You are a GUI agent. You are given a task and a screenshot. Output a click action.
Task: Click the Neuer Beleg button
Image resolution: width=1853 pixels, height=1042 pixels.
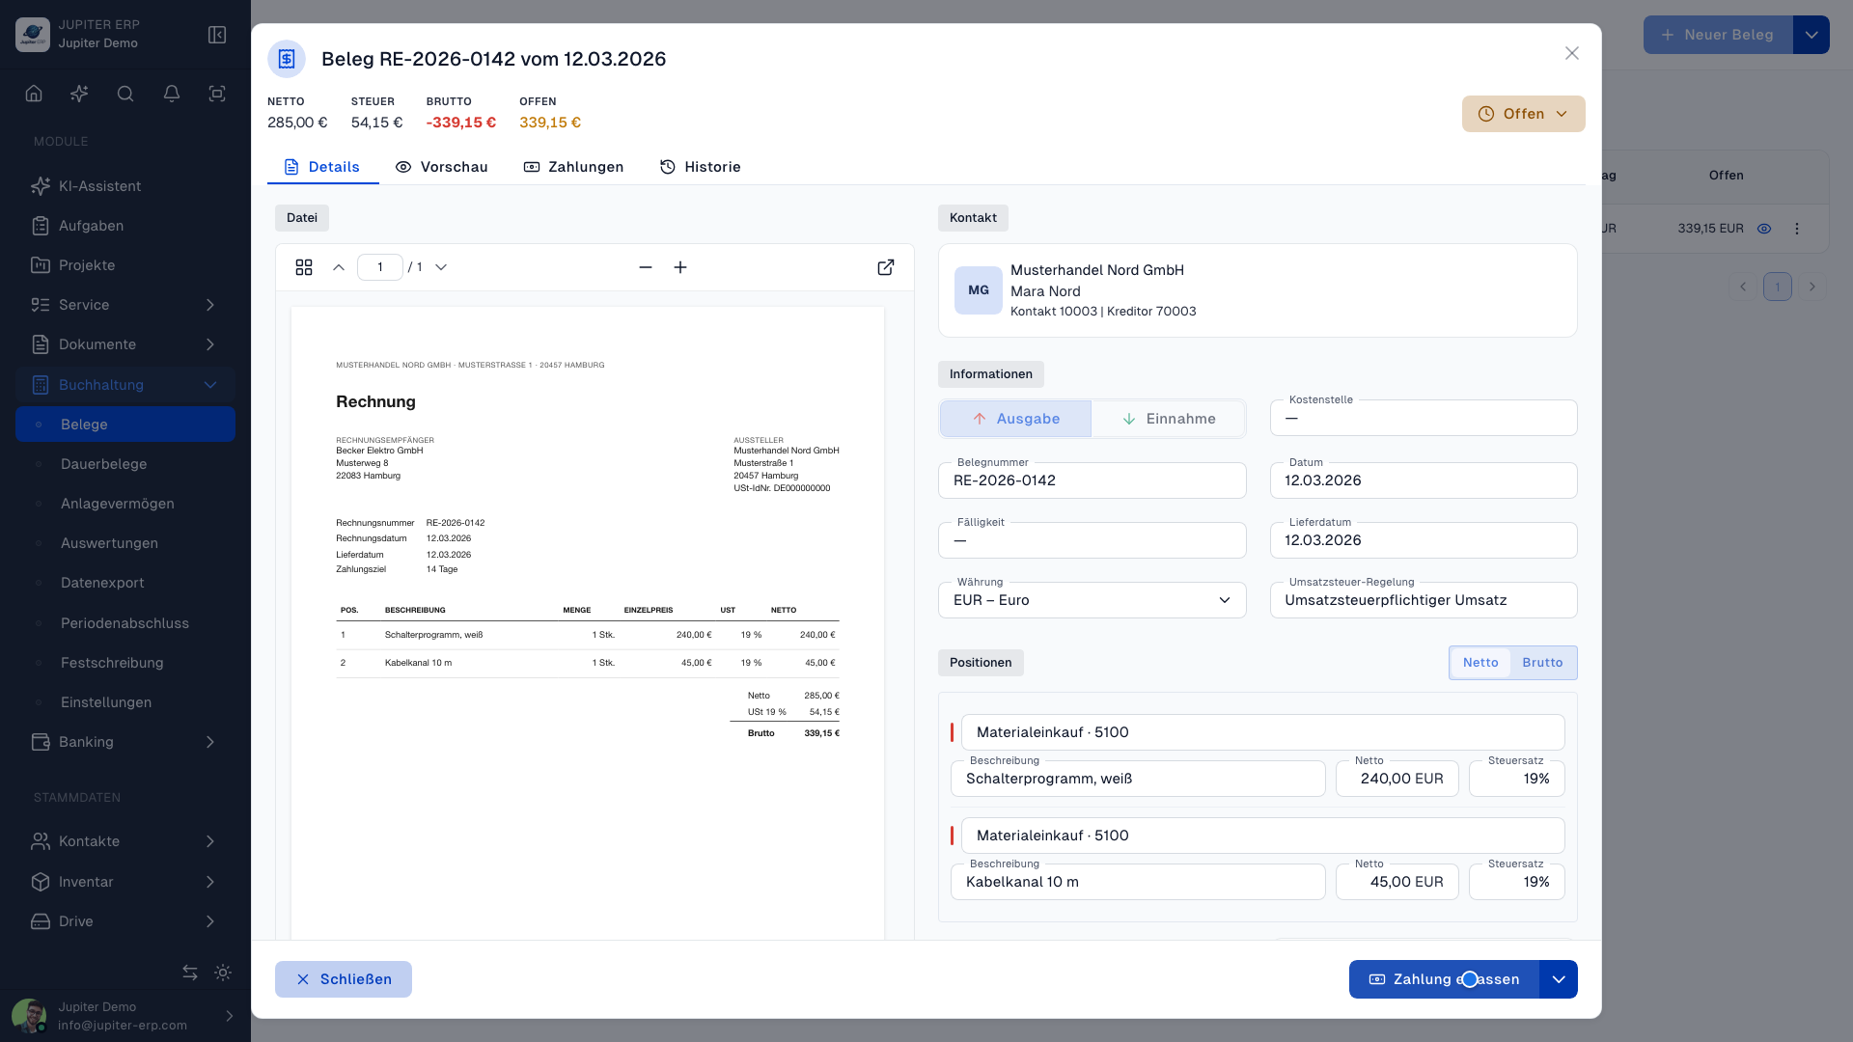[x=1718, y=35]
